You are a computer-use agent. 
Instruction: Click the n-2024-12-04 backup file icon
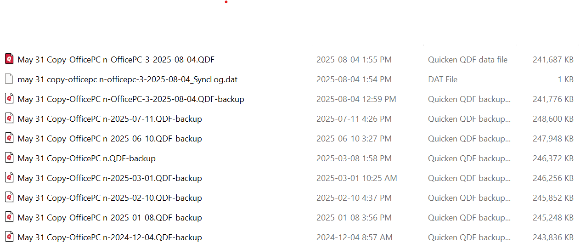(x=9, y=237)
